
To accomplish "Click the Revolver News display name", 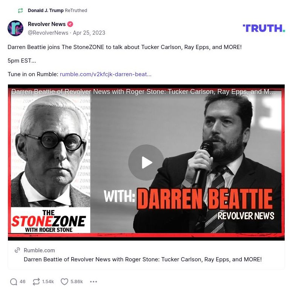I will (47, 24).
